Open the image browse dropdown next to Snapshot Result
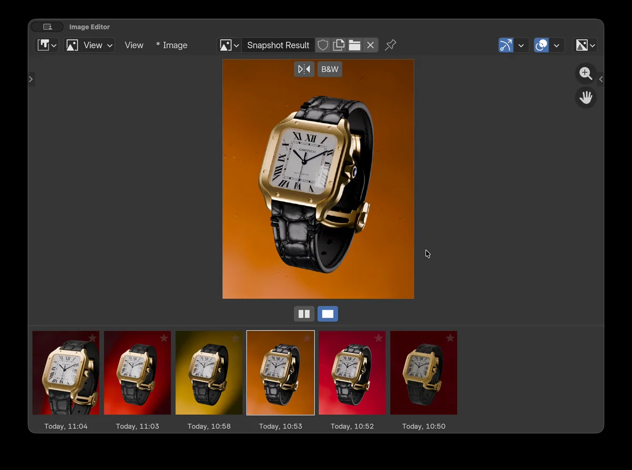Viewport: 632px width, 470px height. click(229, 45)
